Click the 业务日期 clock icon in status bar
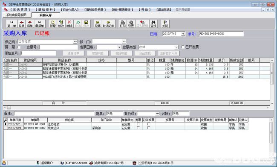This screenshot has width=277, height=167. [135, 163]
